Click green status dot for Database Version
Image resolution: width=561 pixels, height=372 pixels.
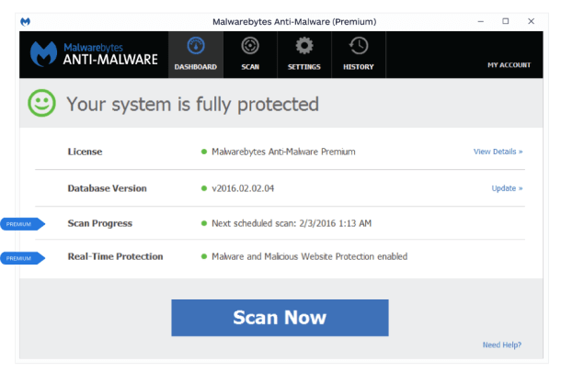click(x=204, y=188)
